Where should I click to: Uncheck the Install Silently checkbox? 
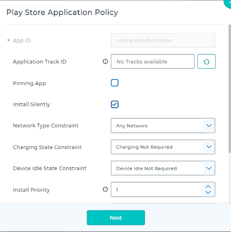click(x=114, y=104)
